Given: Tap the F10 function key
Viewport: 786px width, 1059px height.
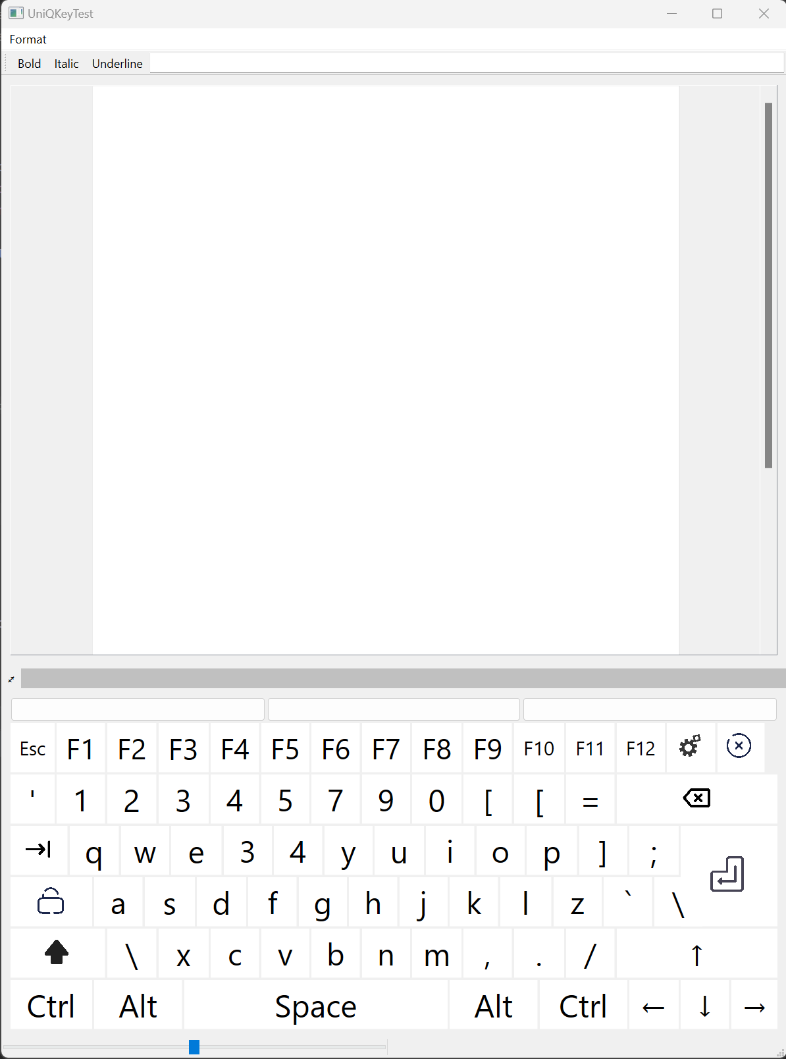Looking at the screenshot, I should pos(539,748).
